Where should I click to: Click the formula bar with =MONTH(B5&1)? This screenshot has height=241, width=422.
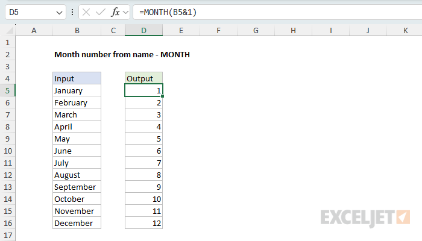277,12
